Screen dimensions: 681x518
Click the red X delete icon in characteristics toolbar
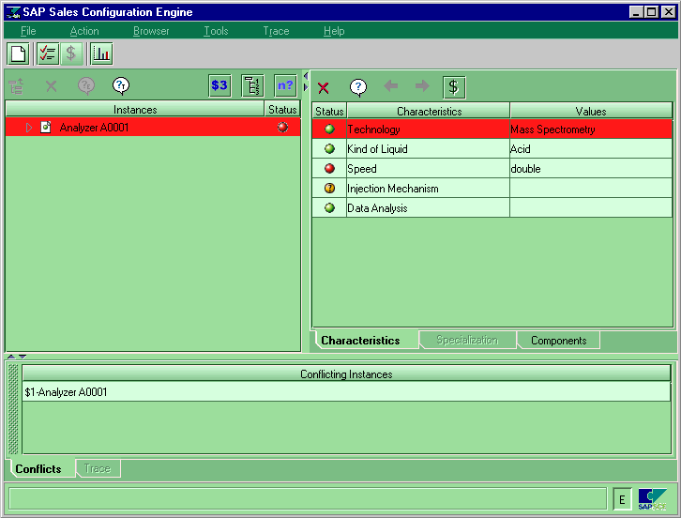pos(323,88)
